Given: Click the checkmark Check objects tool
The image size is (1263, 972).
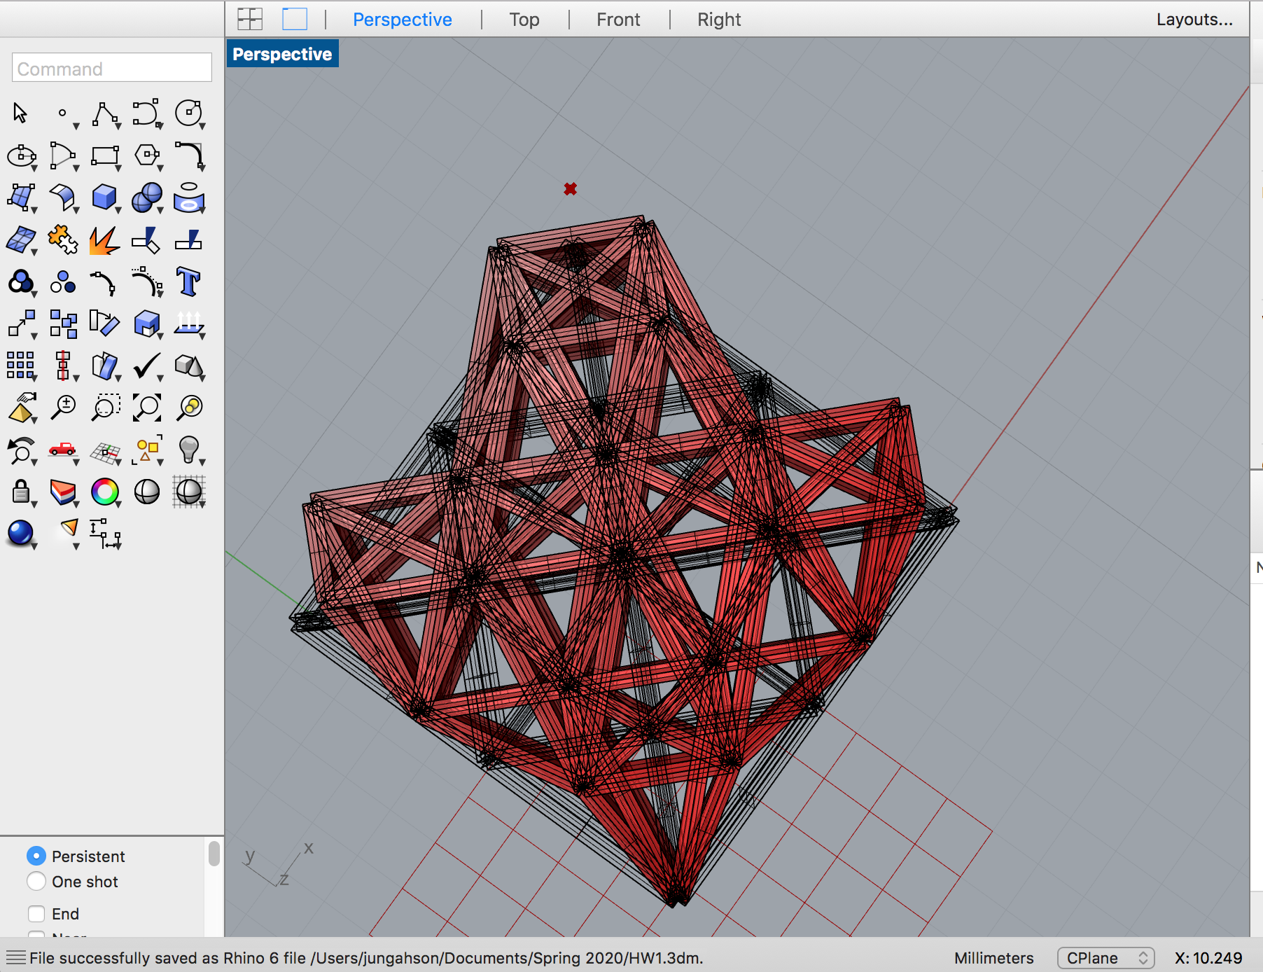Looking at the screenshot, I should click(x=147, y=365).
